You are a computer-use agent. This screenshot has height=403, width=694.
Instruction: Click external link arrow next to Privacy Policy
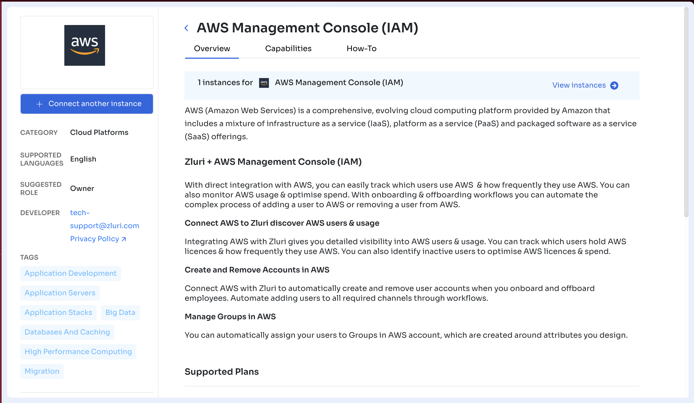tap(124, 239)
